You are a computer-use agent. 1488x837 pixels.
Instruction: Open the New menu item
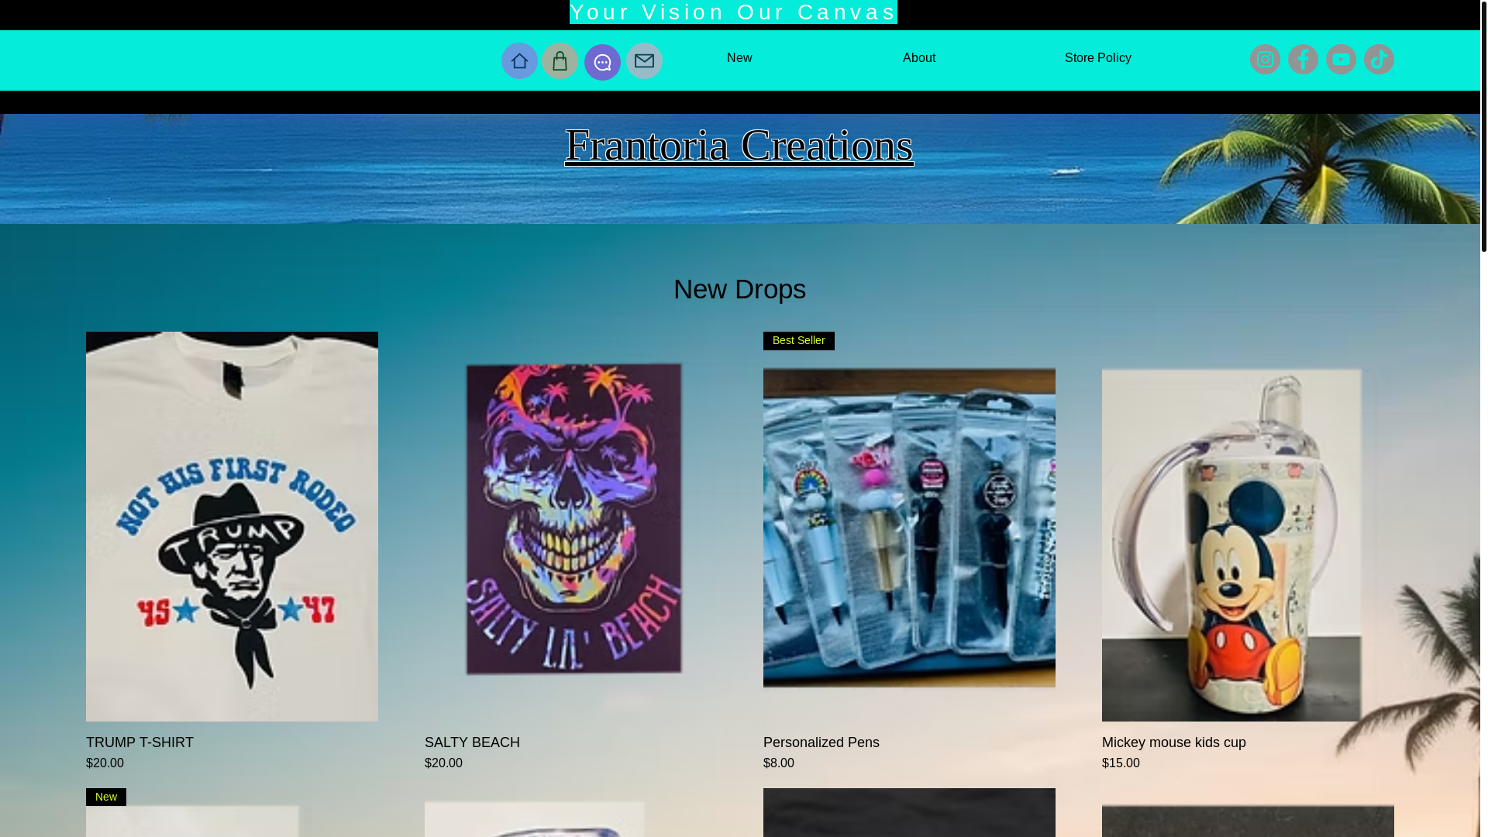[x=739, y=58]
